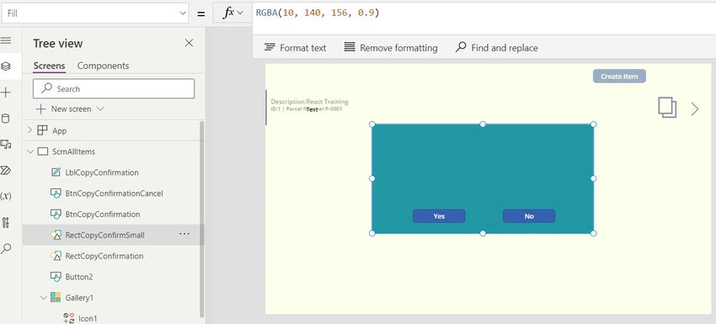Viewport: 716px width, 324px height.
Task: Select Icon1 in tree
Action: pyautogui.click(x=88, y=318)
